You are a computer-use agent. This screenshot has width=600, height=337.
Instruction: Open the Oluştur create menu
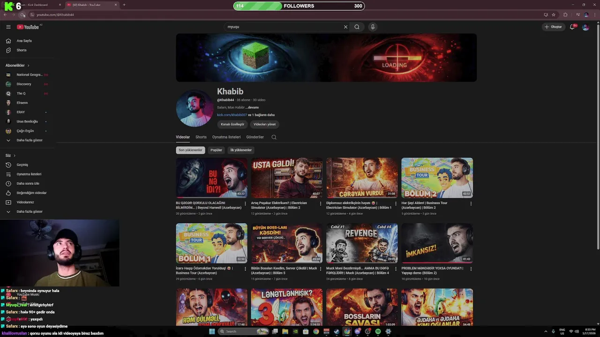tap(553, 27)
